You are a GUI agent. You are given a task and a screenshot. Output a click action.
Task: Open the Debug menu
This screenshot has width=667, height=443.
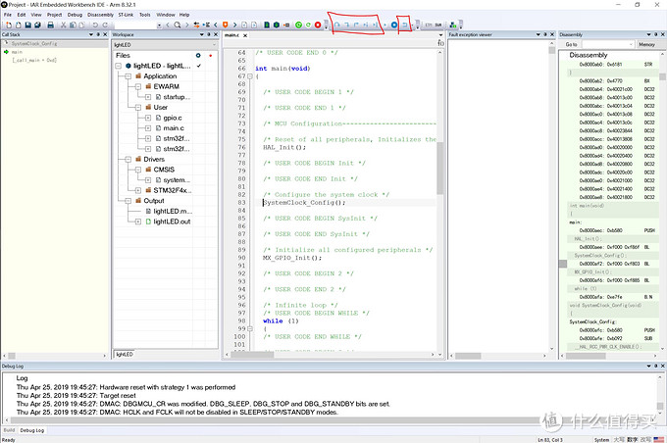[x=75, y=15]
